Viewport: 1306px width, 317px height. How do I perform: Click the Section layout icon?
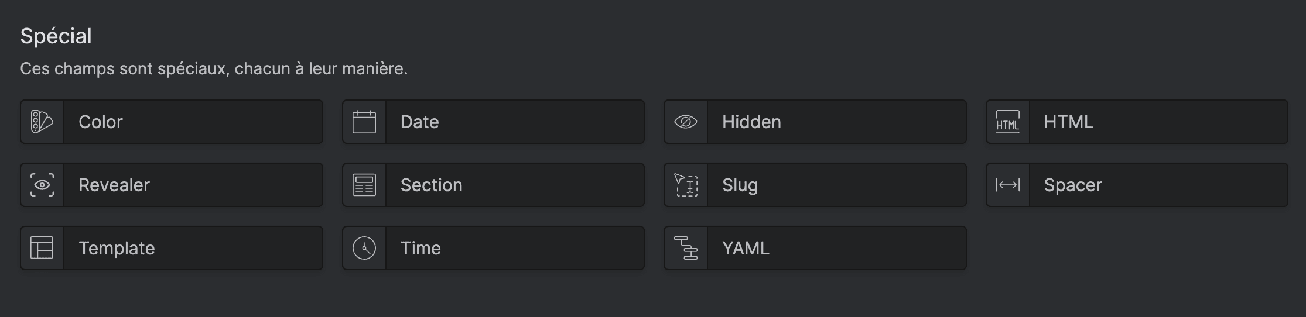click(364, 185)
